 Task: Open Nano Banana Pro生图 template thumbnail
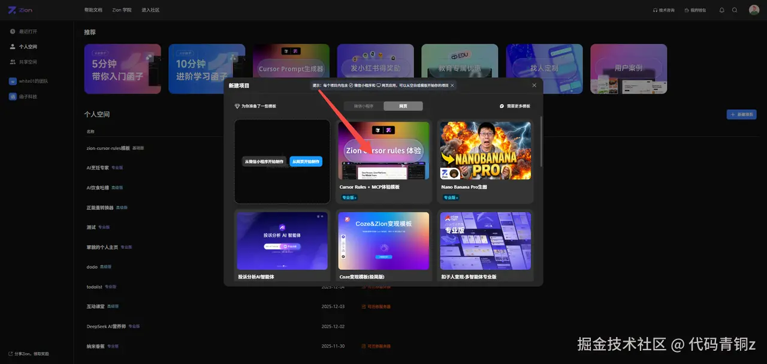486,151
